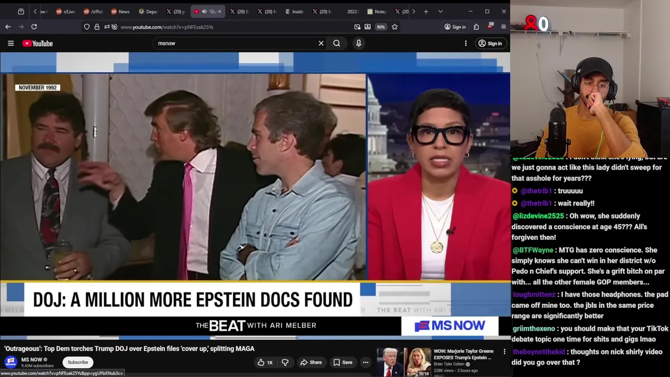Open the MS NOW channel avatar

(11, 362)
